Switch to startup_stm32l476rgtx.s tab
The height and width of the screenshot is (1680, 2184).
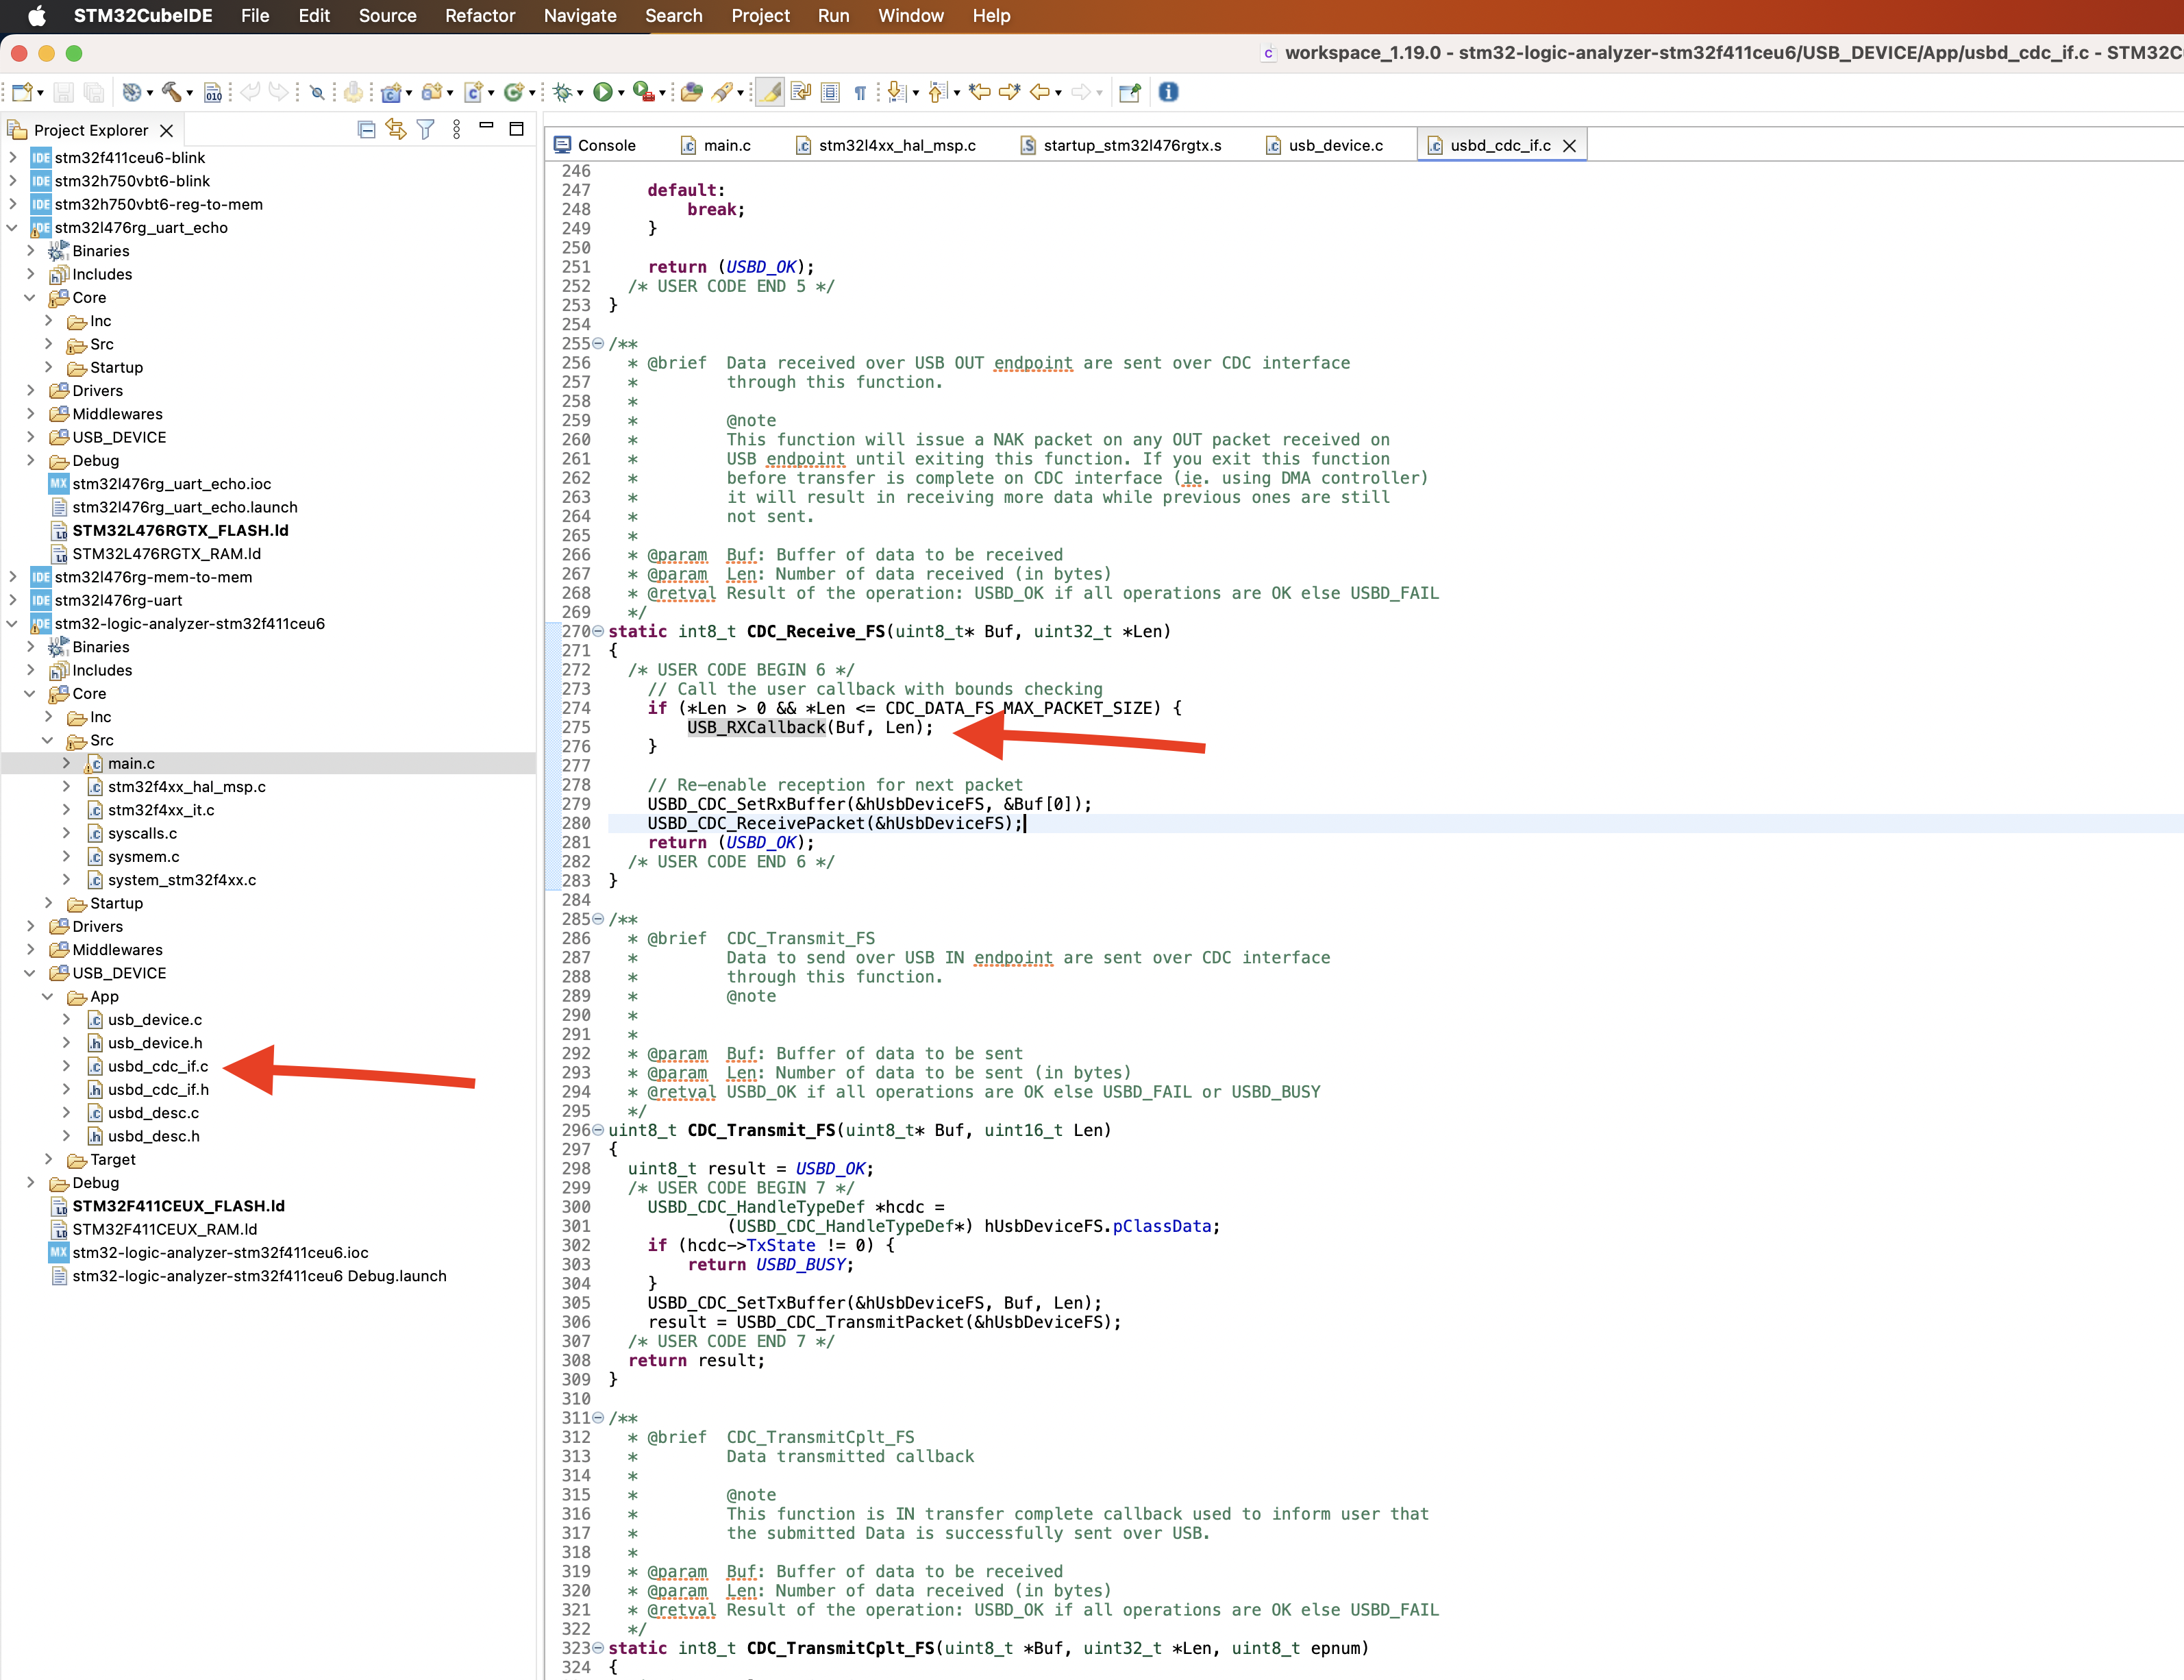[1121, 145]
